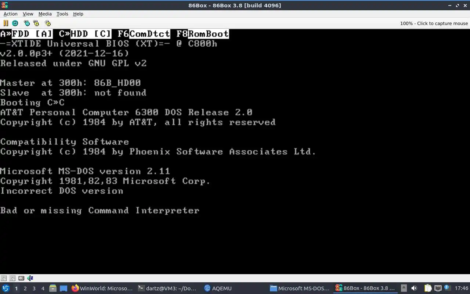
Task: Switch to workspace 2
Action: click(x=25, y=288)
